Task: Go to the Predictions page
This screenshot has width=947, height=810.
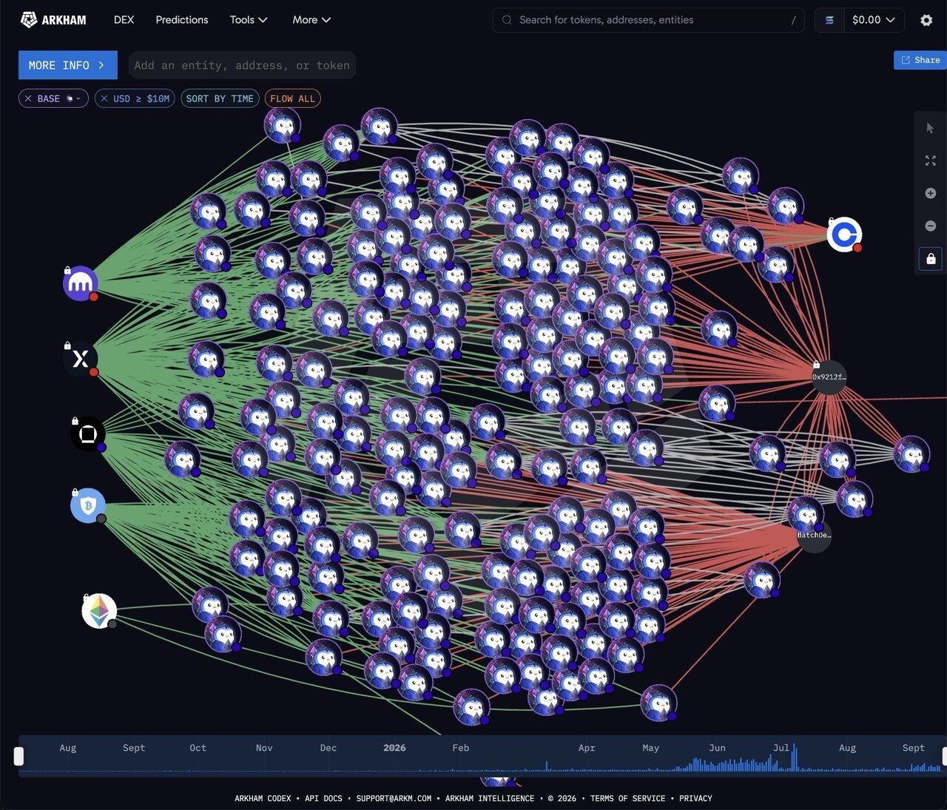Action: [182, 20]
